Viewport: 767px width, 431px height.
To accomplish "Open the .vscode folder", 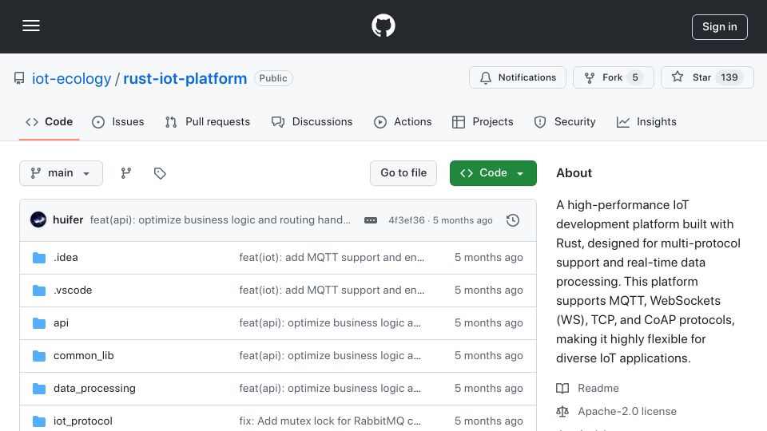I will click(73, 291).
